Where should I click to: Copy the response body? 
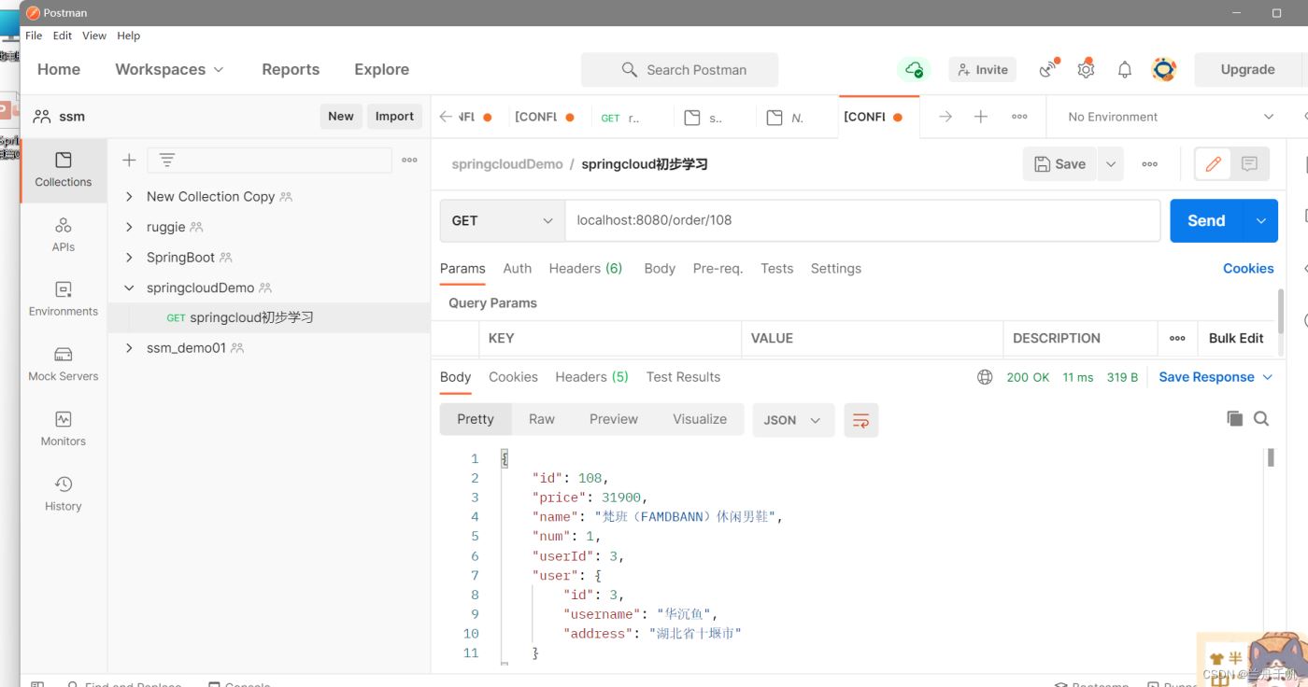pos(1234,419)
